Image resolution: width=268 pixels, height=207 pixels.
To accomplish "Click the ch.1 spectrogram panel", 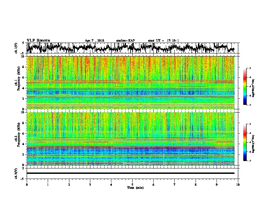I will (131, 83).
